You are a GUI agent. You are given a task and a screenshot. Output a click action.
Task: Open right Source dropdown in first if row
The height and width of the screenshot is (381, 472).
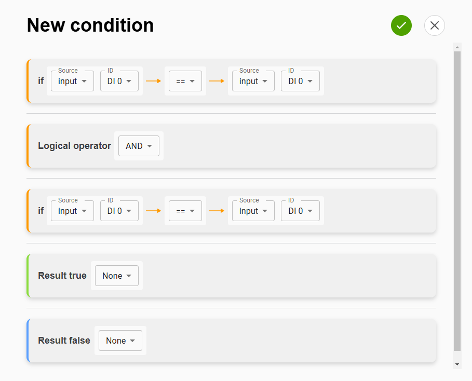(x=253, y=81)
